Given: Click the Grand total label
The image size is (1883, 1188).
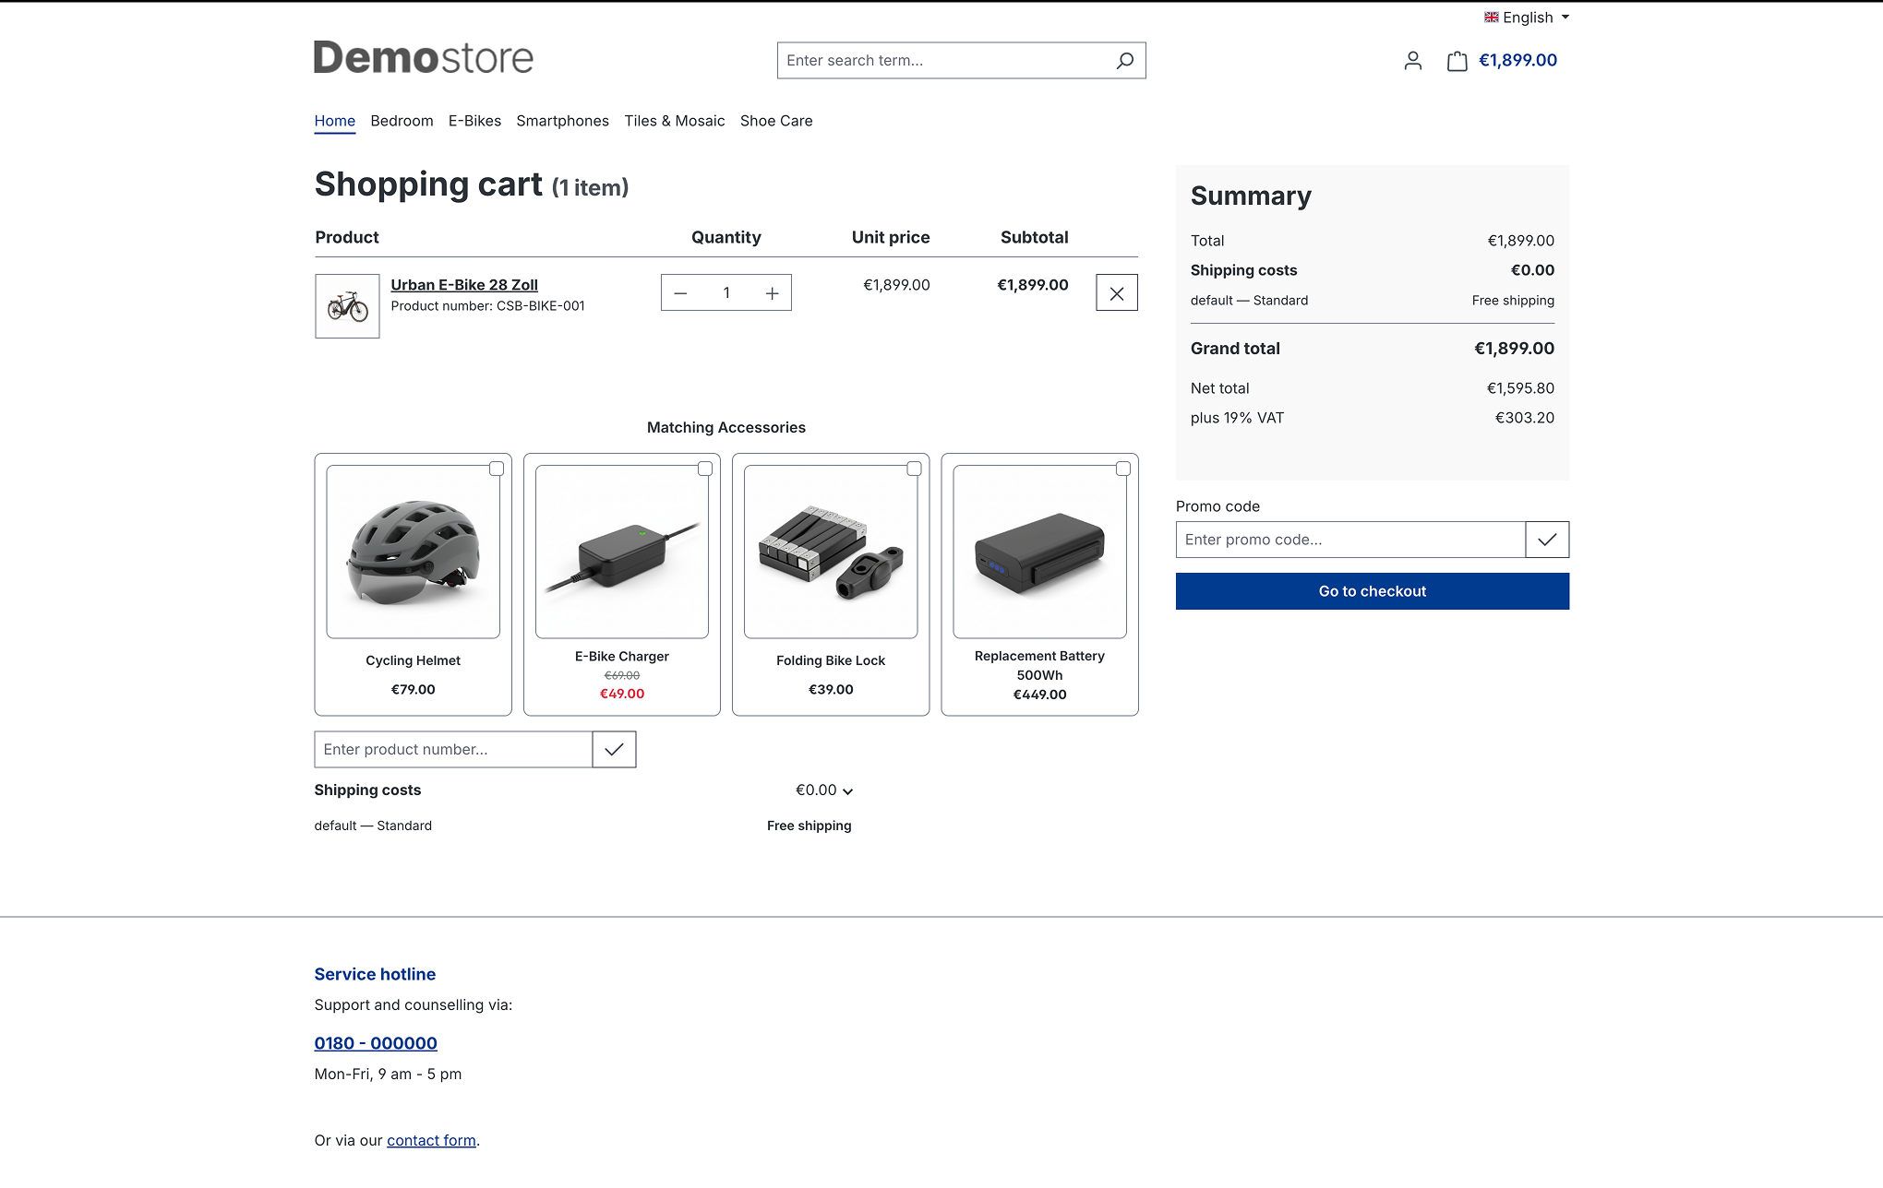Looking at the screenshot, I should coord(1235,349).
